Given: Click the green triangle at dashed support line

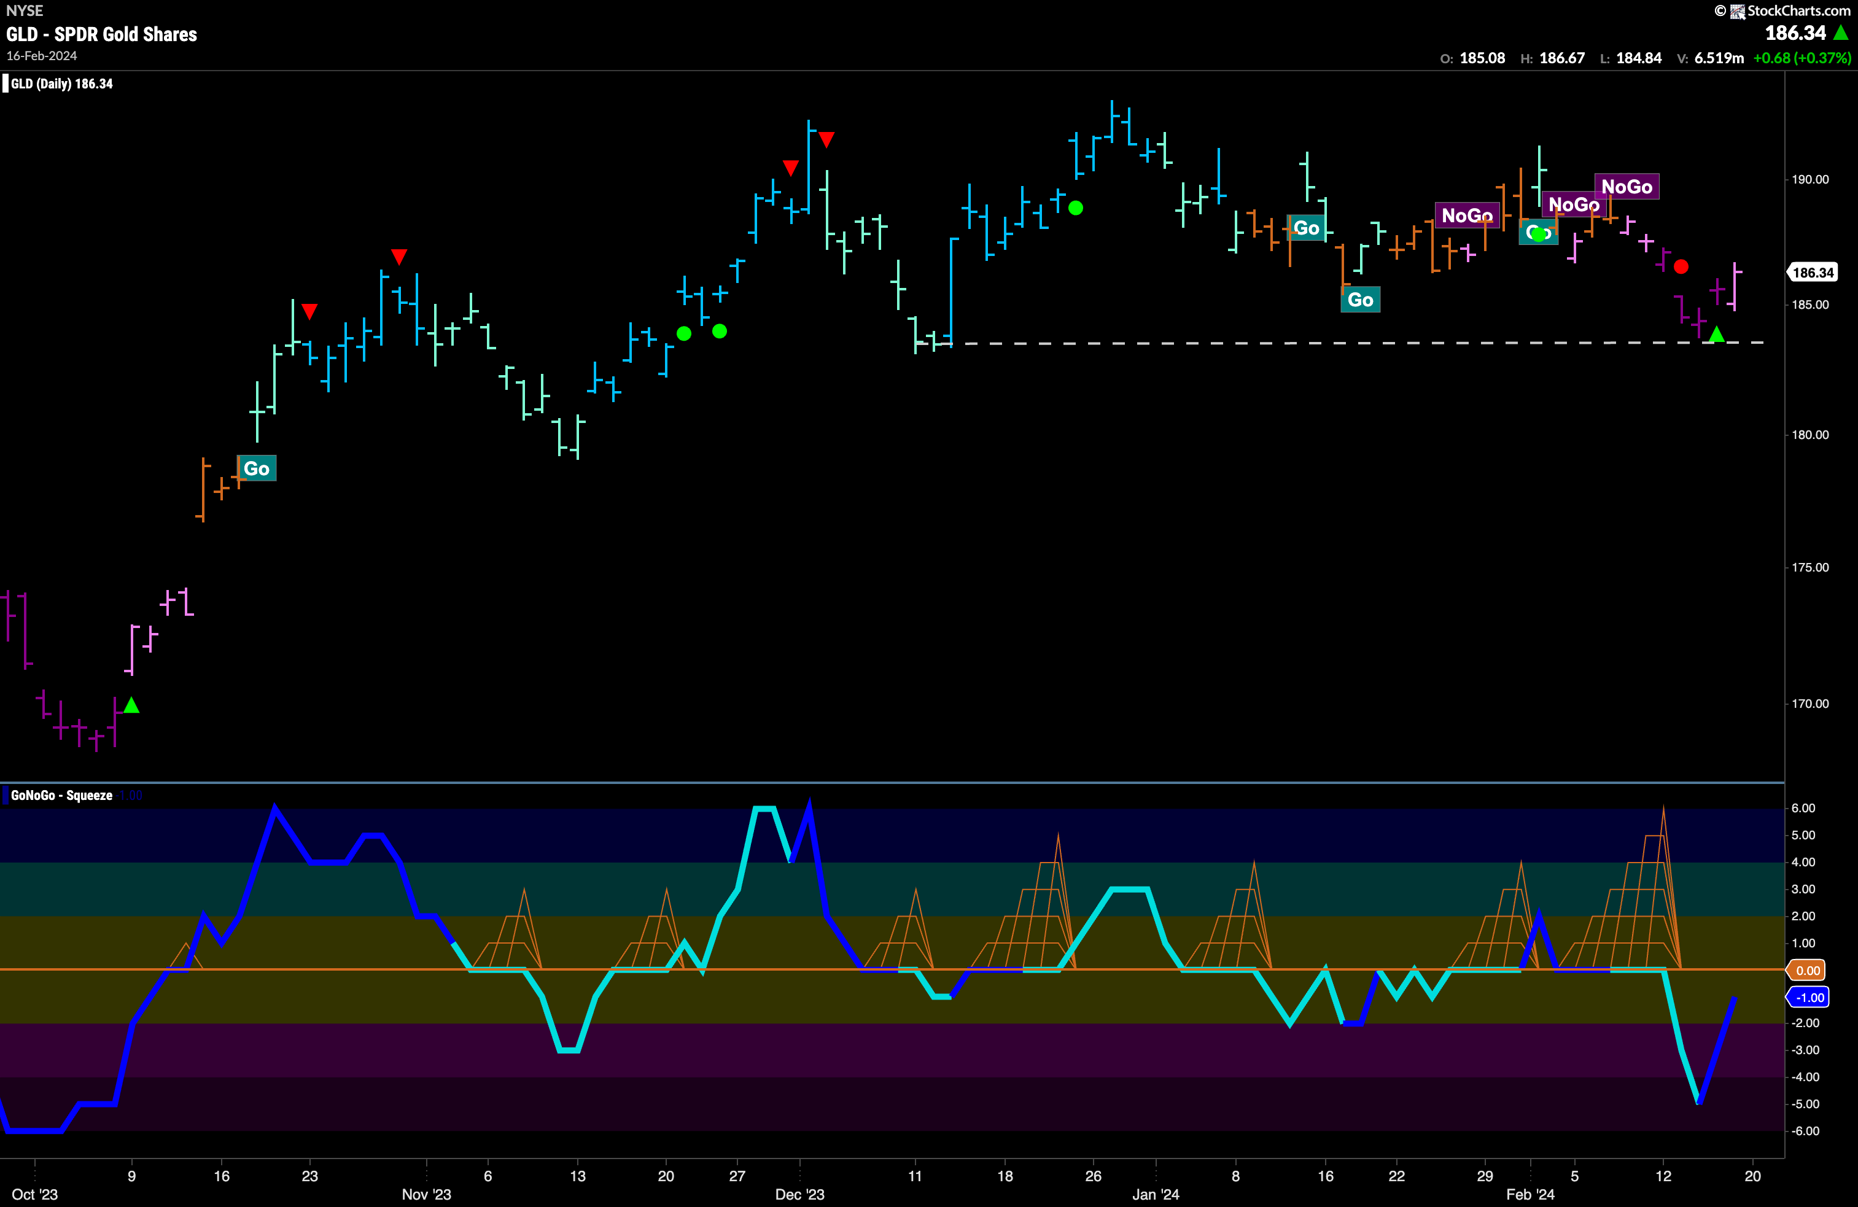Looking at the screenshot, I should [1716, 334].
